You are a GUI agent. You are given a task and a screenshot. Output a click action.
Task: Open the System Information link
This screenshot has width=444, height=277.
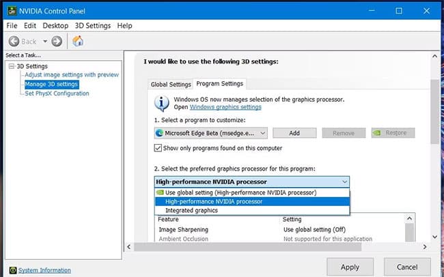click(44, 270)
